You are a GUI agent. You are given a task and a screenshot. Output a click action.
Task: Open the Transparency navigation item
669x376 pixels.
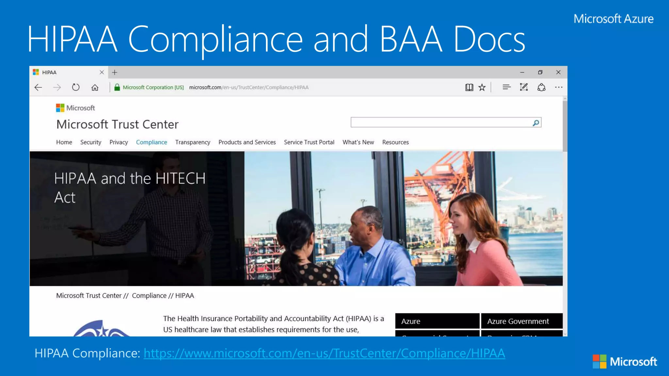(193, 142)
